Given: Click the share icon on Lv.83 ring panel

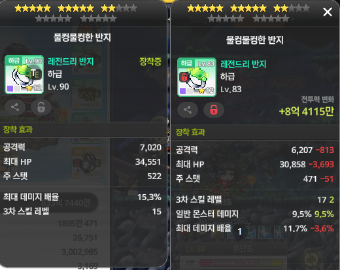Looking at the screenshot, I should click(x=188, y=110).
